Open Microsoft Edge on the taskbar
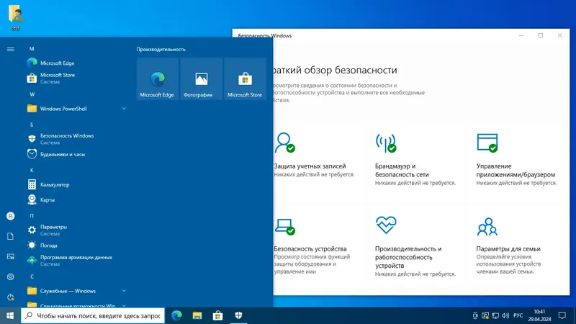Viewport: 576px width, 324px height. pos(176,315)
